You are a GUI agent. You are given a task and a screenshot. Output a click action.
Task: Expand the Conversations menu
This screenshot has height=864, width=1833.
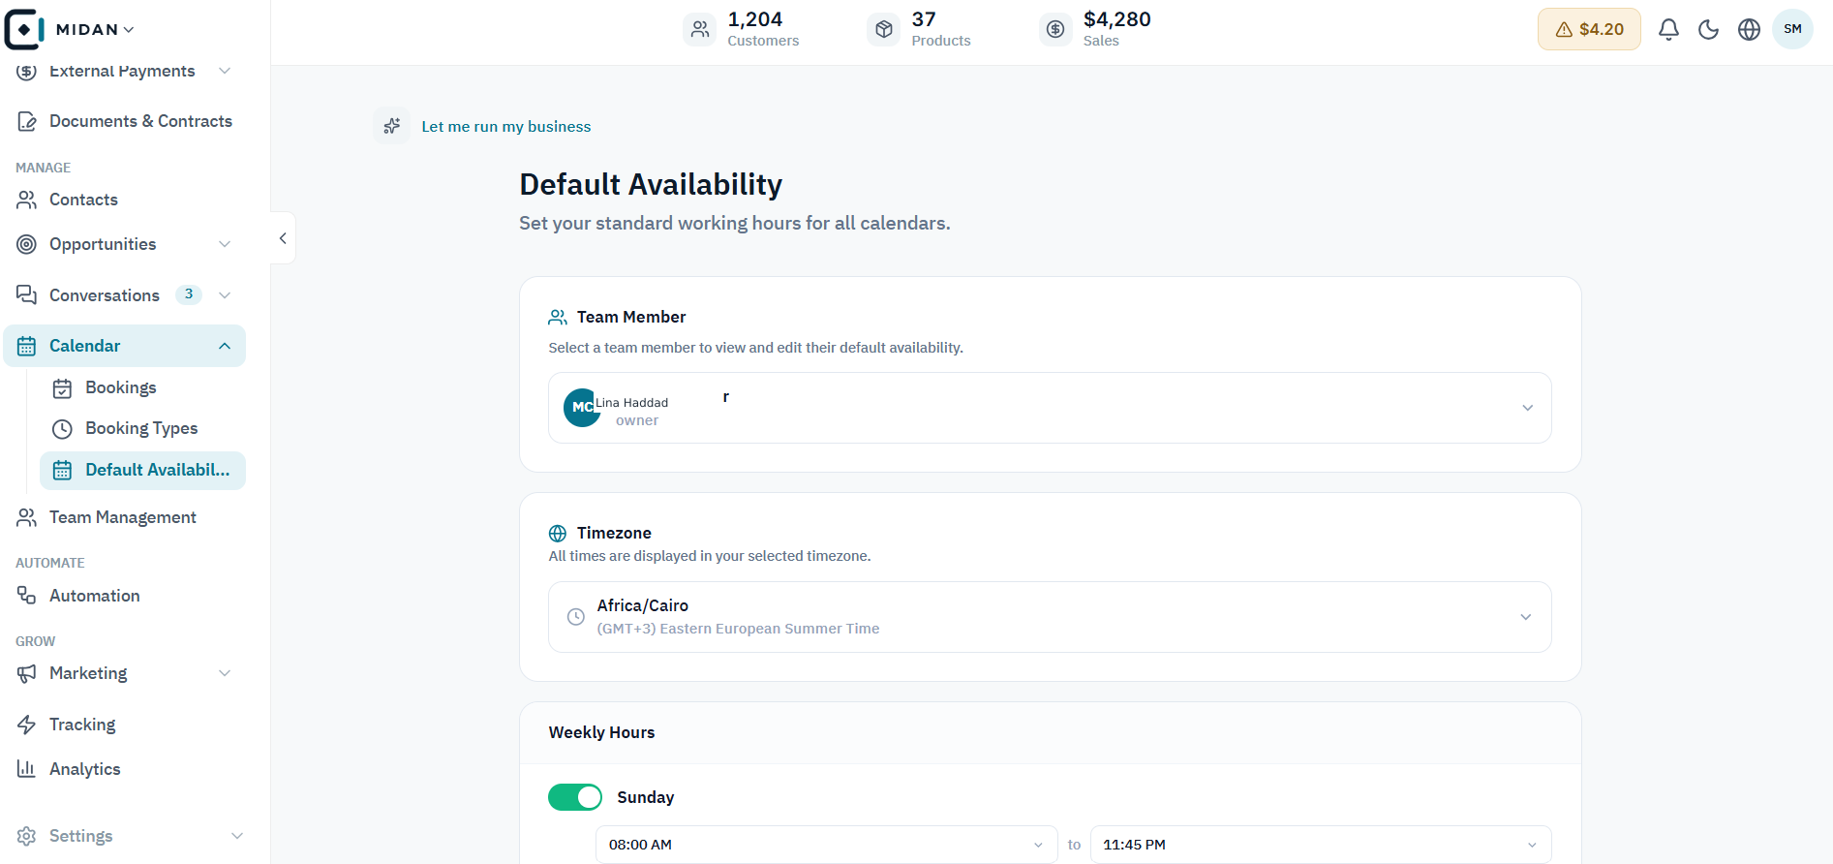tap(225, 295)
